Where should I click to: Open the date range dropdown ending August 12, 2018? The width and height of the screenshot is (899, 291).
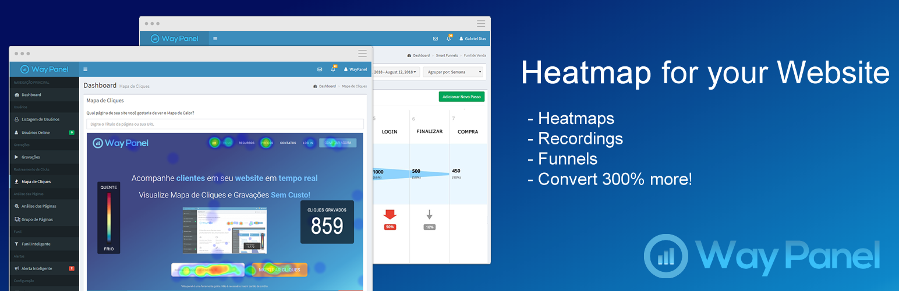pyautogui.click(x=396, y=72)
